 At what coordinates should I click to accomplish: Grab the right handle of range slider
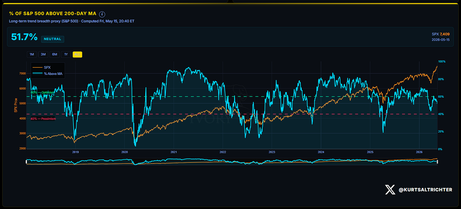click(x=437, y=162)
